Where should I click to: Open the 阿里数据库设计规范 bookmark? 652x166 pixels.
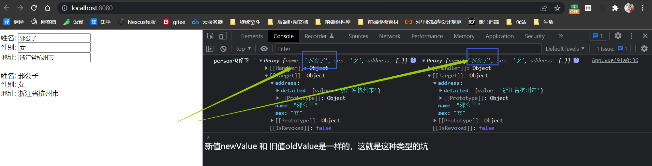click(433, 22)
